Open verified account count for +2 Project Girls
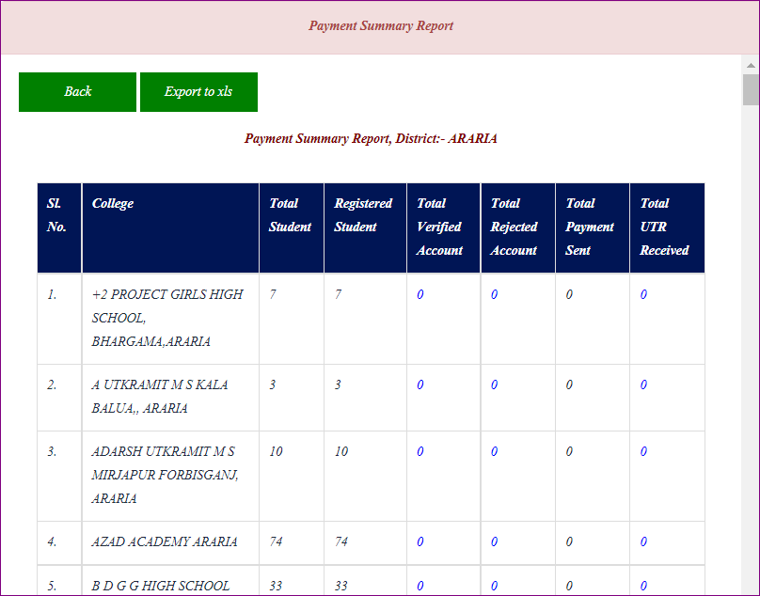This screenshot has height=596, width=760. point(420,295)
